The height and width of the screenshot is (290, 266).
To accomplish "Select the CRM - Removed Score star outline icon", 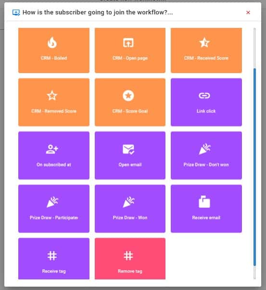I will (x=52, y=95).
